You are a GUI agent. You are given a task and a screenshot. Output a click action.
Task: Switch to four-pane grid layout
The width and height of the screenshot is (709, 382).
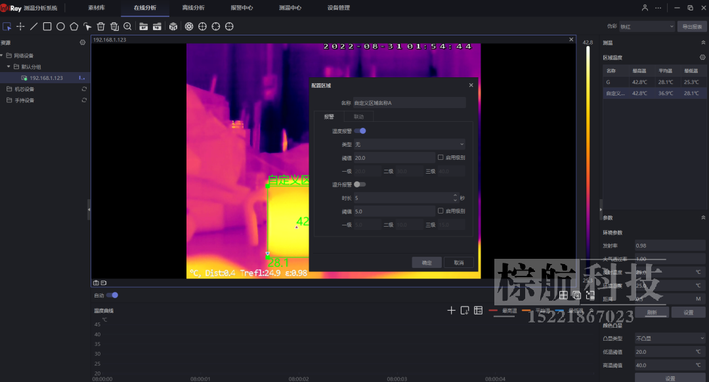point(563,295)
